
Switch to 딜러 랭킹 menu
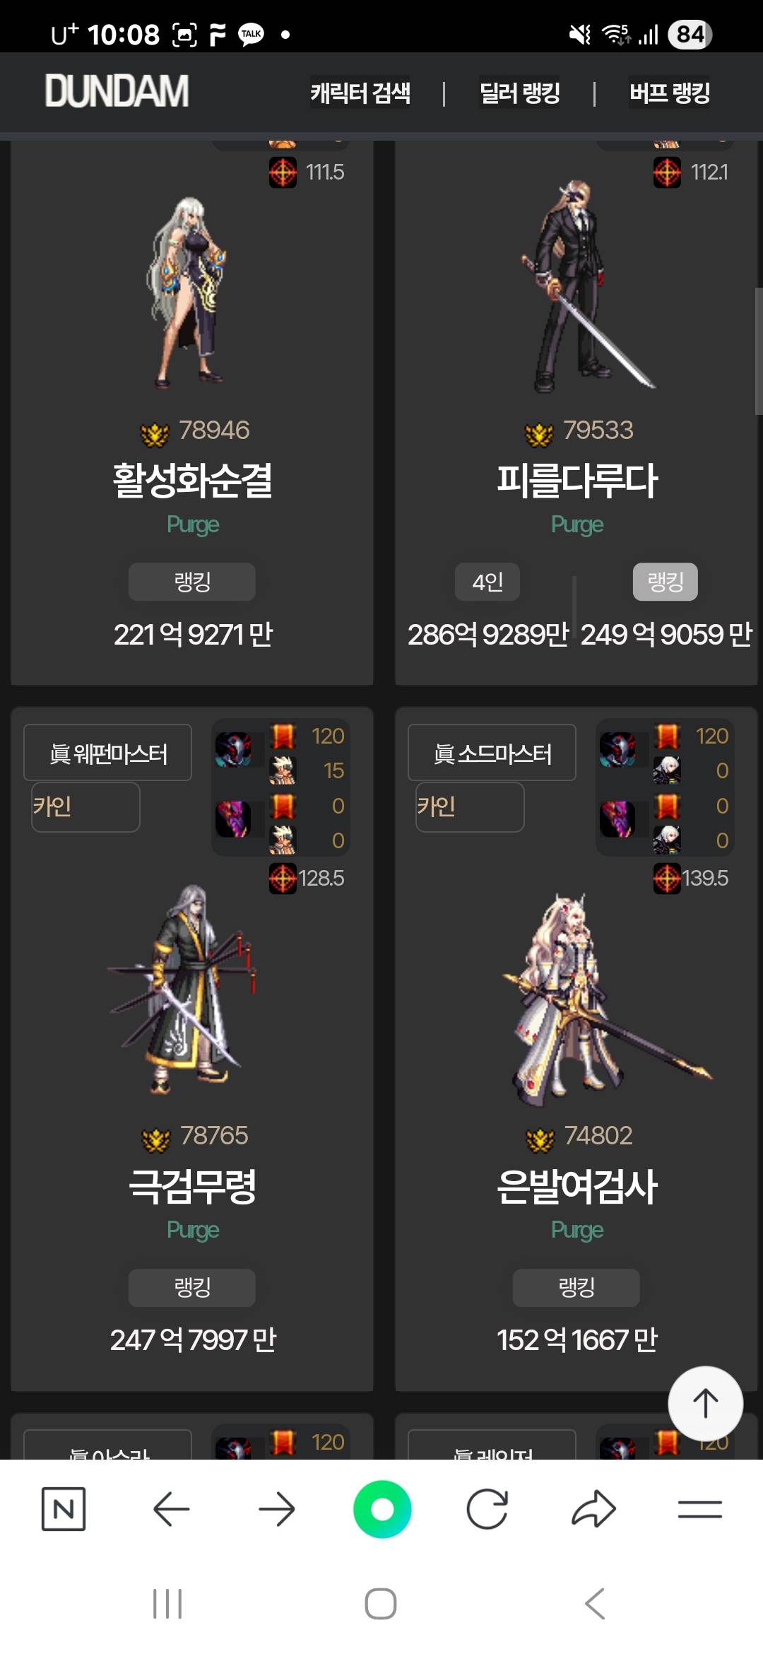coord(520,93)
